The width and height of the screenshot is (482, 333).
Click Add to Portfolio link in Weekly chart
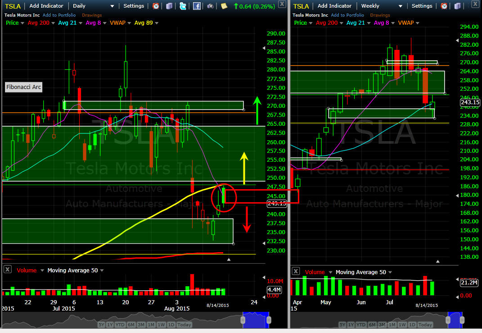pyautogui.click(x=347, y=15)
